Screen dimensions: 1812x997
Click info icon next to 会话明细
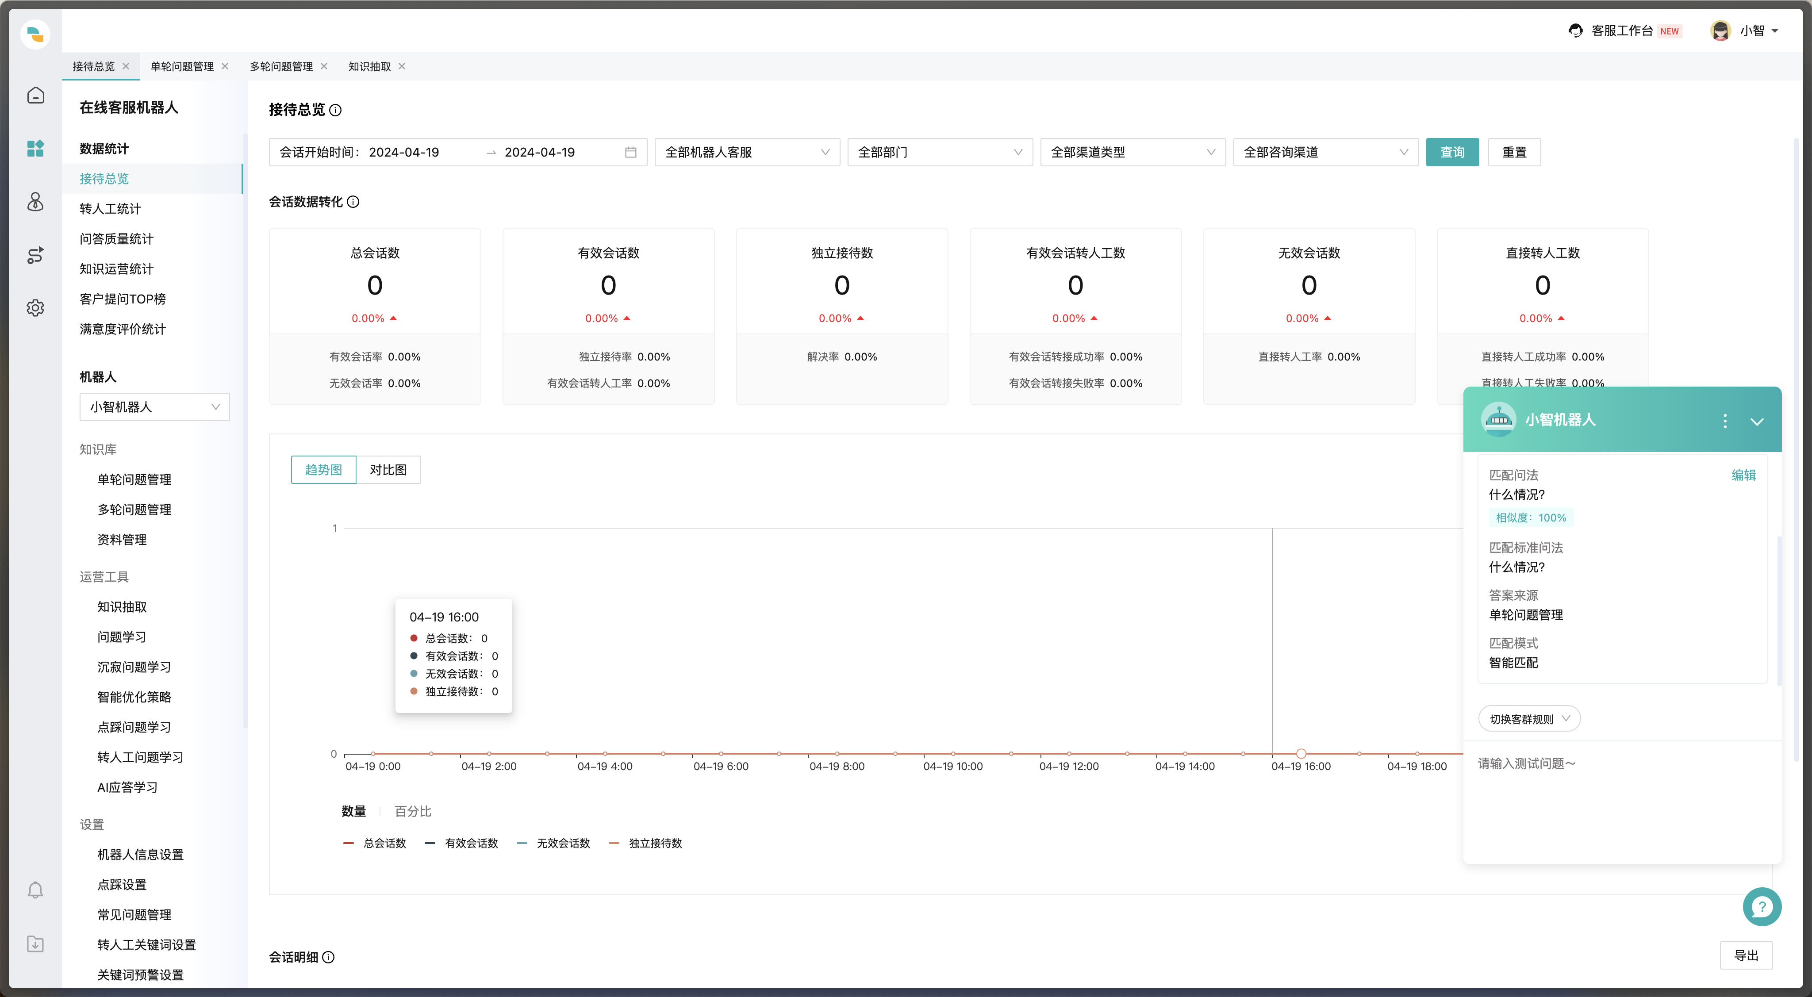point(329,957)
